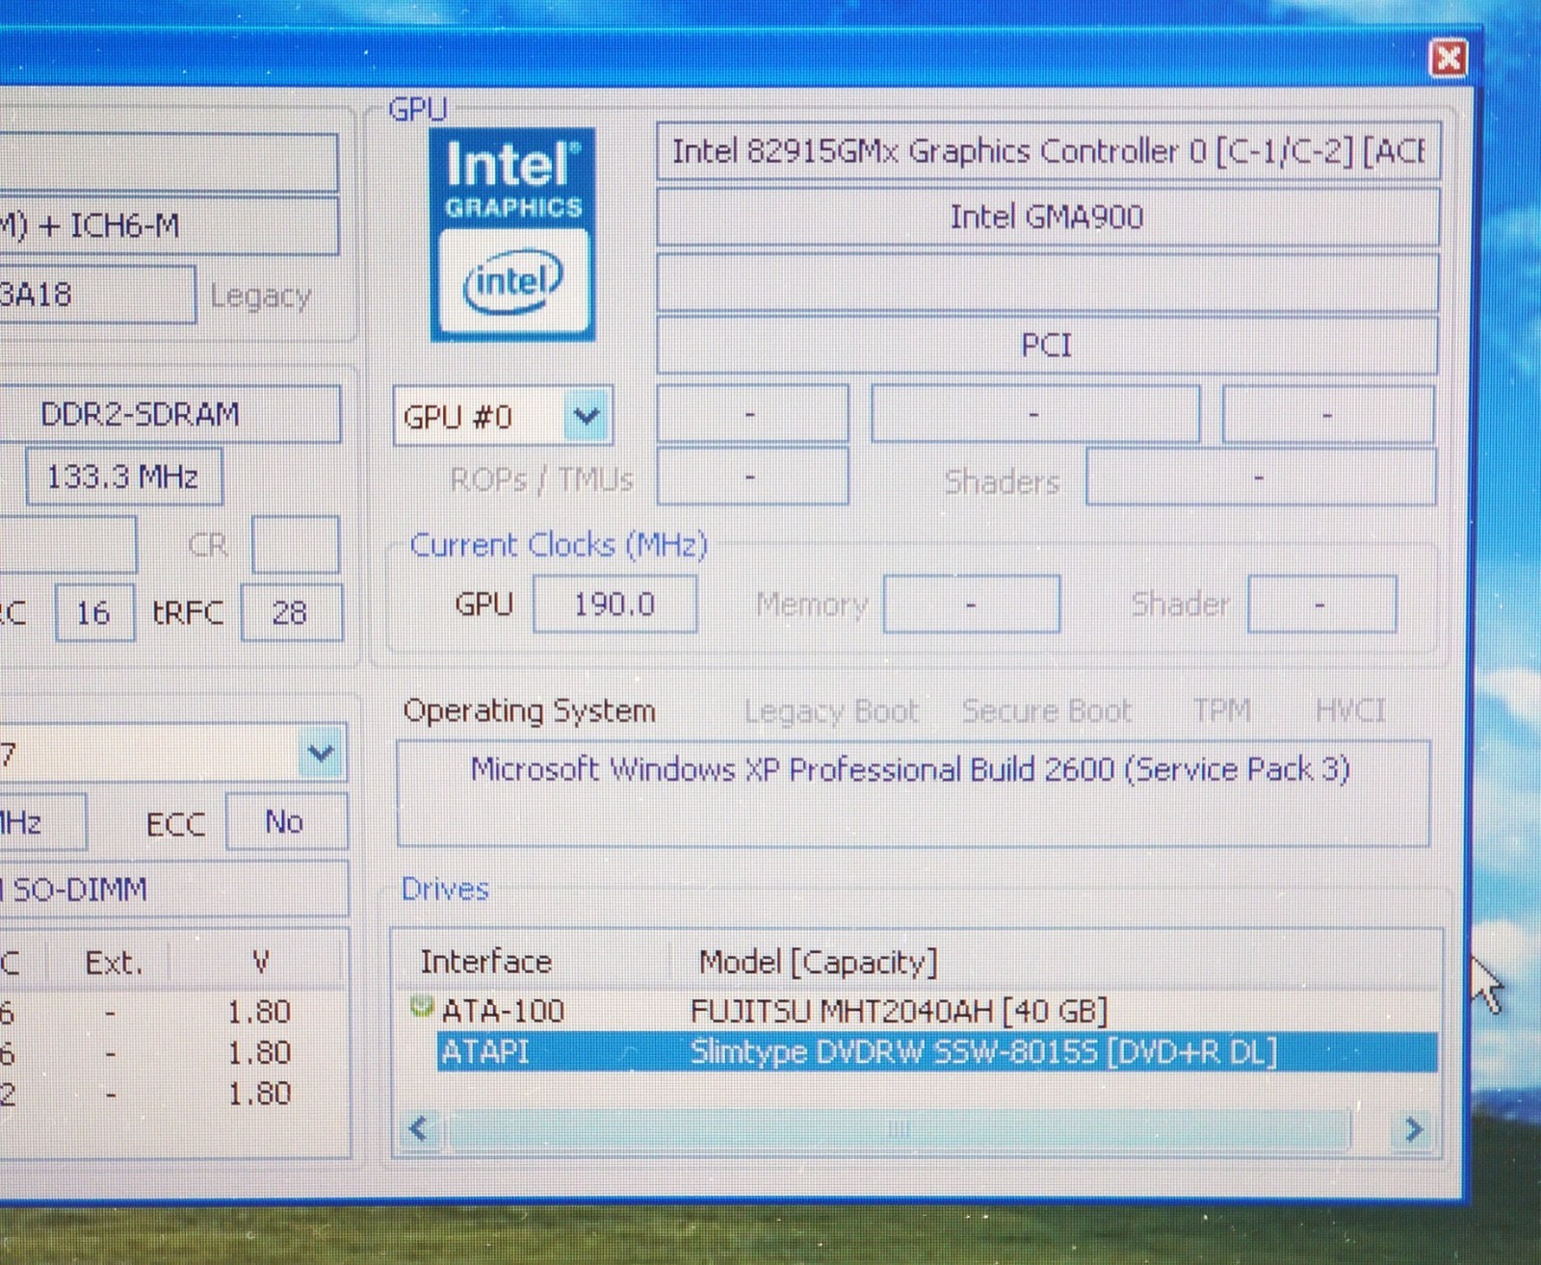Open the GPU #0 selector dropdown
1541x1265 pixels.
(587, 417)
